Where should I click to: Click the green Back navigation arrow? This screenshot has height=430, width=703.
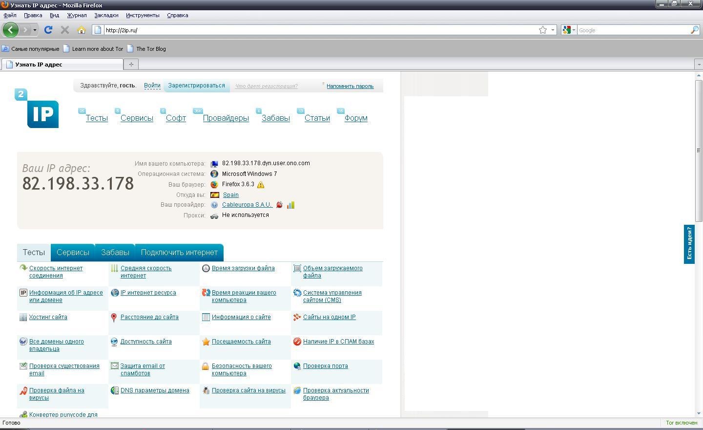tap(10, 30)
